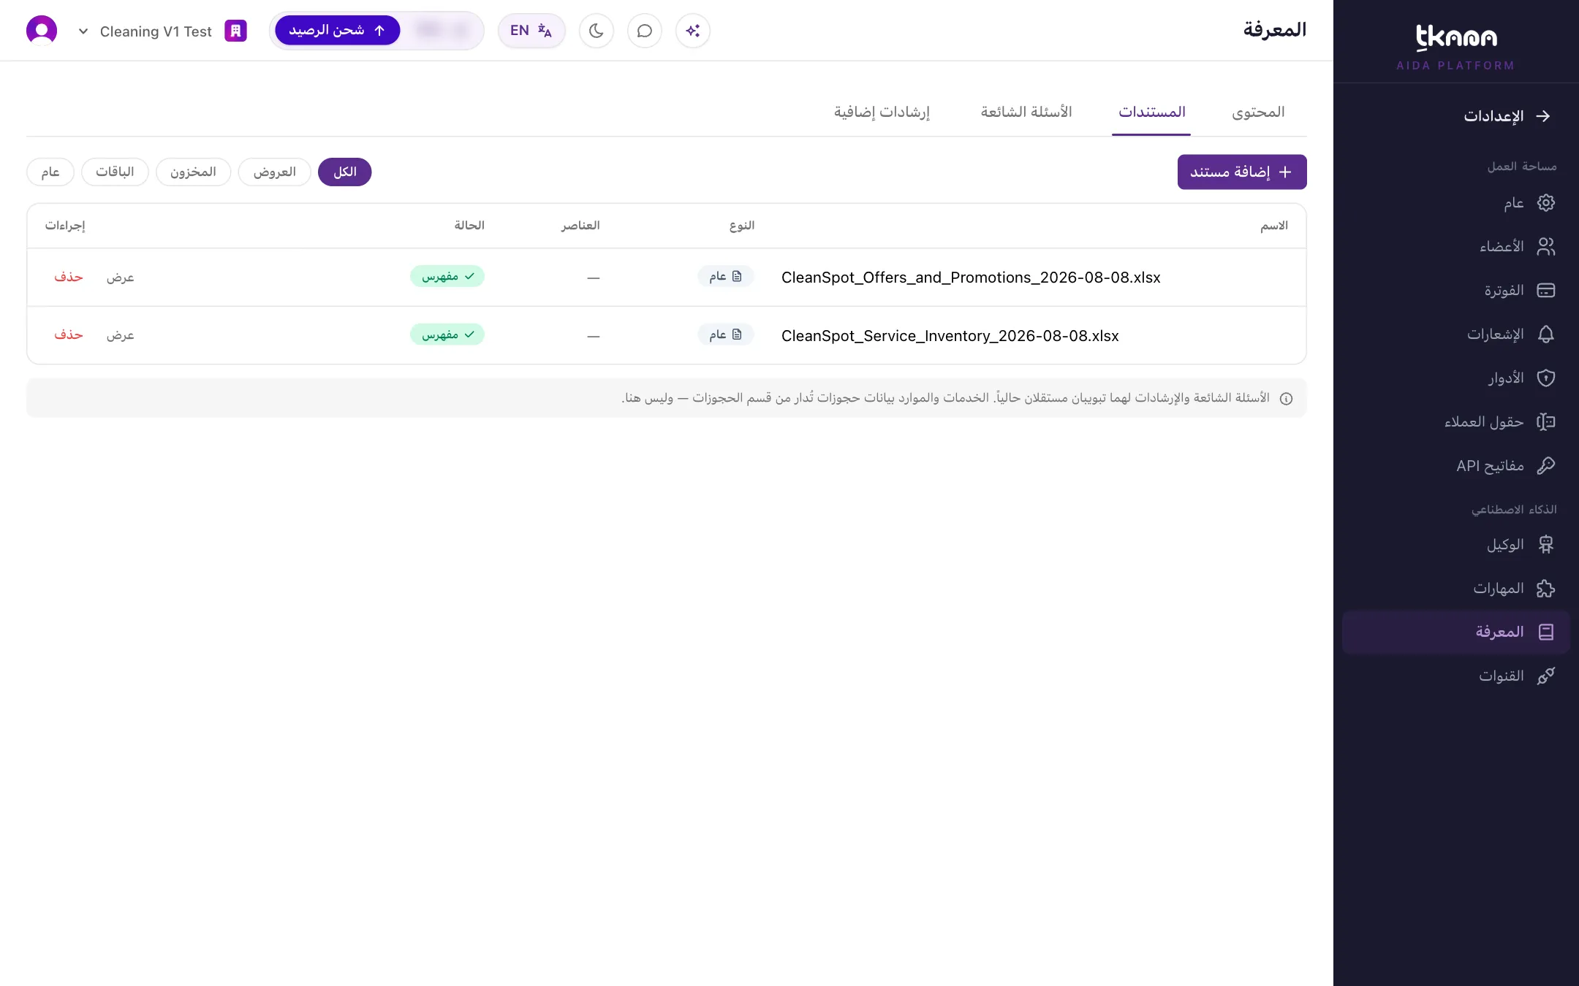
Task: Open حقول العملاء customer fields
Action: click(x=1456, y=422)
